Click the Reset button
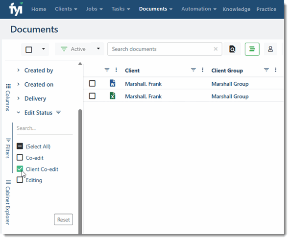This screenshot has width=290, height=240. pyautogui.click(x=64, y=219)
